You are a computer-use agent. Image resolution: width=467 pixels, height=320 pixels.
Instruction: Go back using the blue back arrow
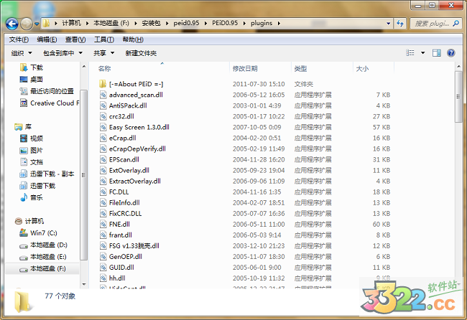click(12, 24)
